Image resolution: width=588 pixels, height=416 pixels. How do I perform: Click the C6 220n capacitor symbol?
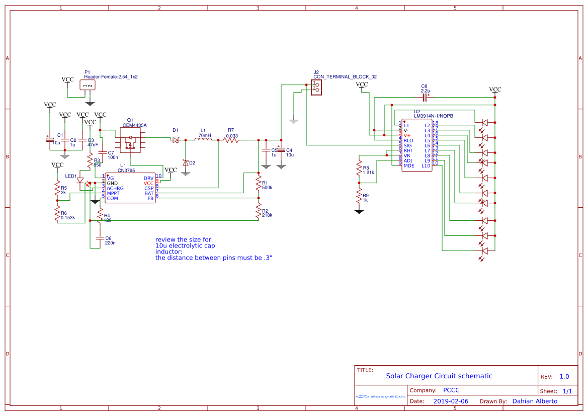pyautogui.click(x=100, y=238)
